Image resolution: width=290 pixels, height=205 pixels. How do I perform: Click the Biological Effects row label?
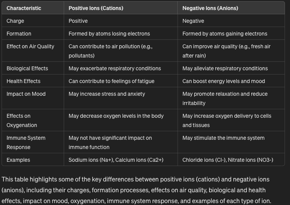pos(27,68)
